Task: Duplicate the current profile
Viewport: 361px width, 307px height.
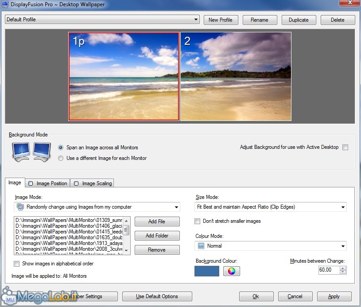Action: tap(299, 20)
